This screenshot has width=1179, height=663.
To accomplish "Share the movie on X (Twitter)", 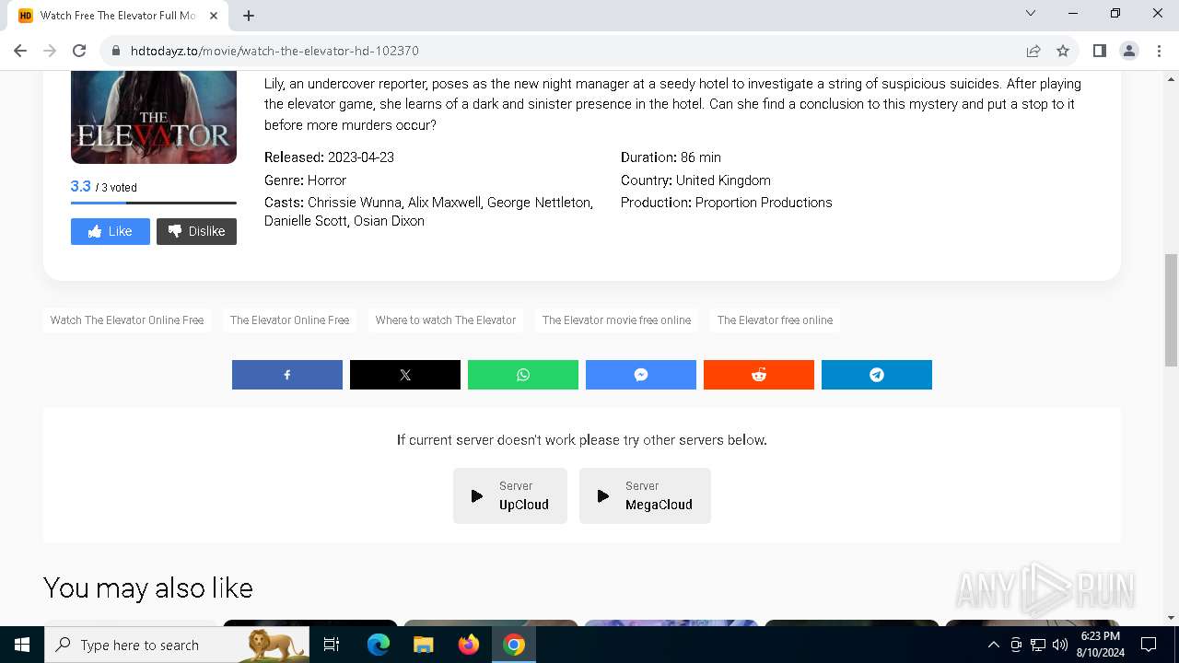I will (405, 375).
